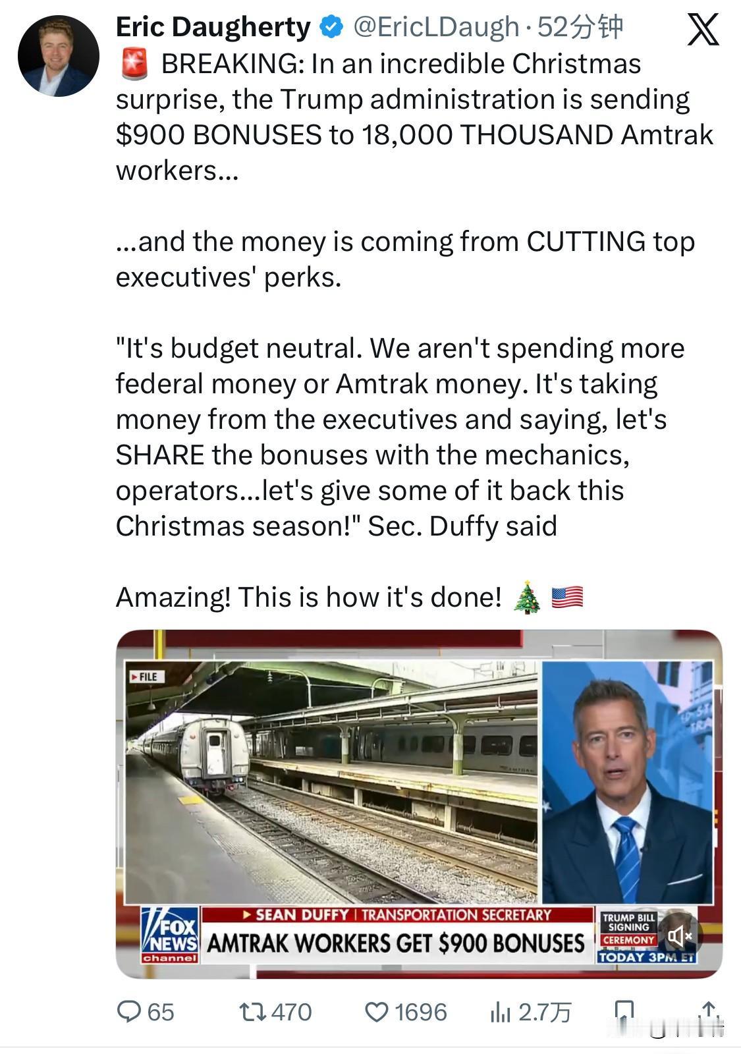Play the Fox News Amtrak video
Screen dimensions: 741x1054
click(x=419, y=804)
